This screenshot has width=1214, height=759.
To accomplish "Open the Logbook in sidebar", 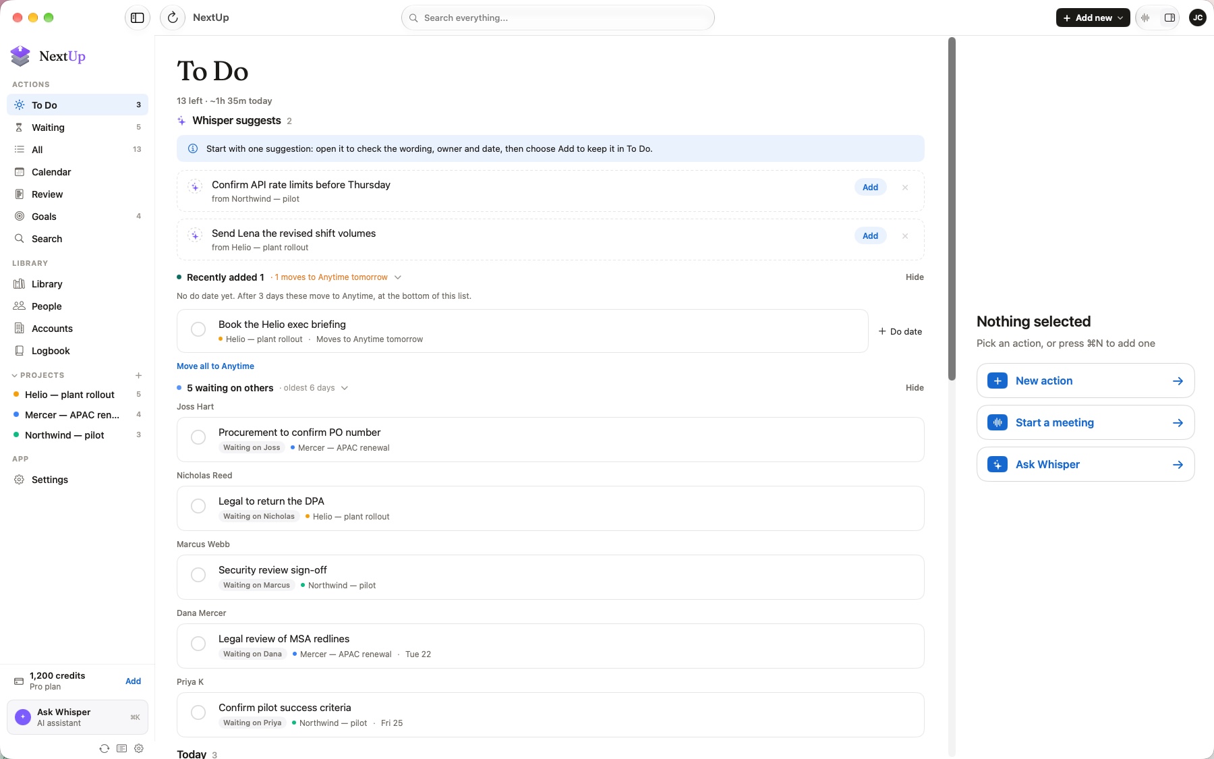I will click(x=78, y=351).
